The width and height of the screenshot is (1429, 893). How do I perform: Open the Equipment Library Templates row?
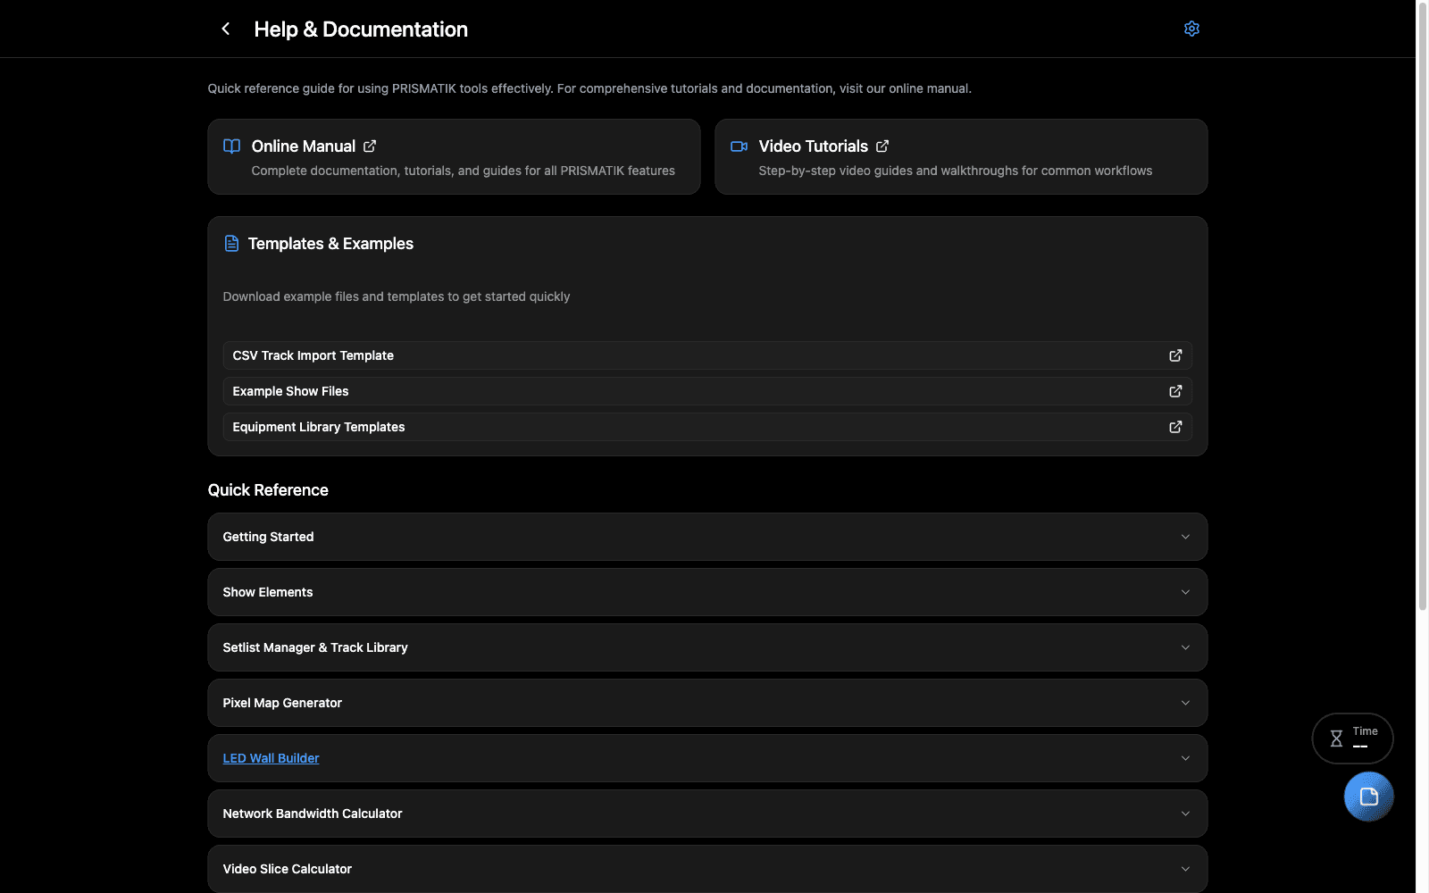[707, 427]
